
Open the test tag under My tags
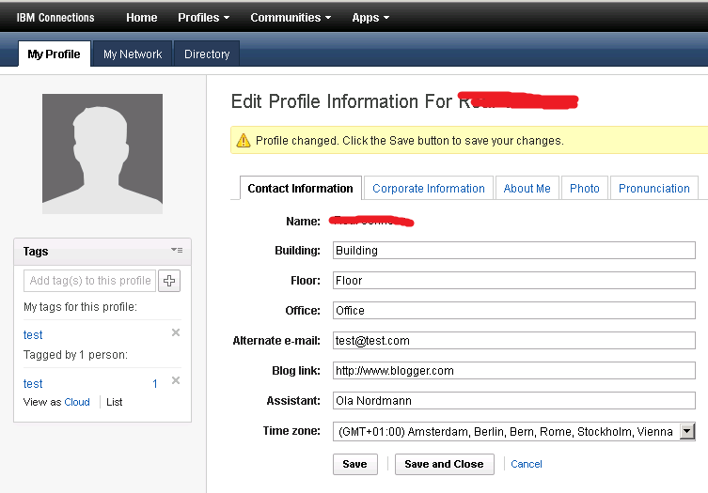[33, 335]
